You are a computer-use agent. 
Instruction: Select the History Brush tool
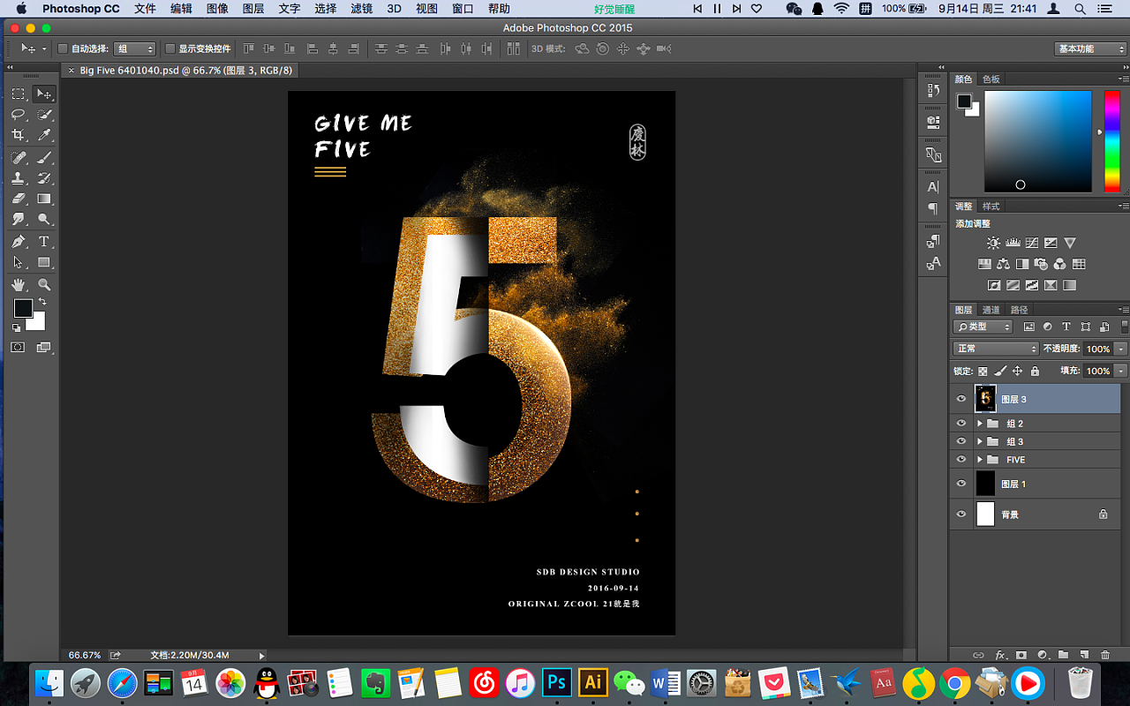pyautogui.click(x=44, y=178)
